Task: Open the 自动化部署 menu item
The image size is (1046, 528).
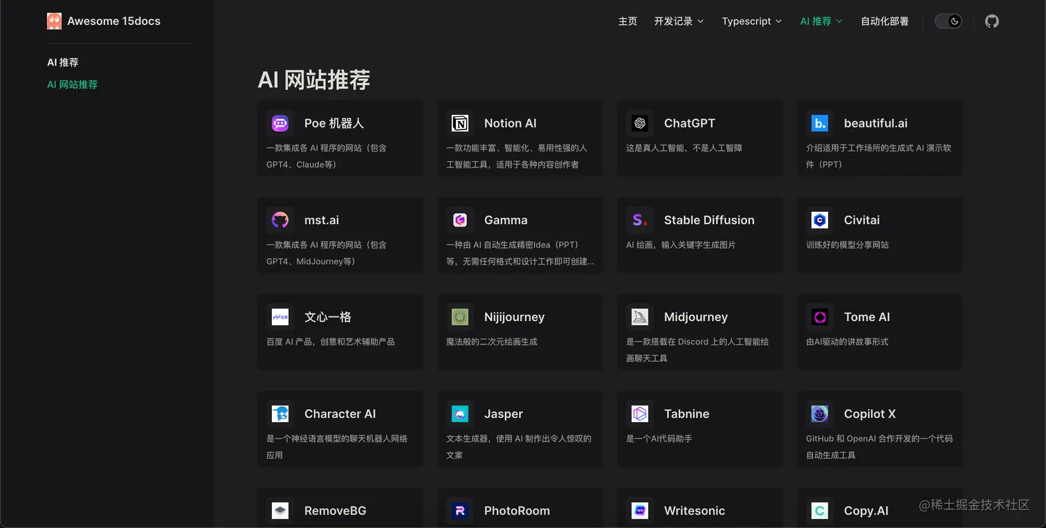Action: (884, 21)
